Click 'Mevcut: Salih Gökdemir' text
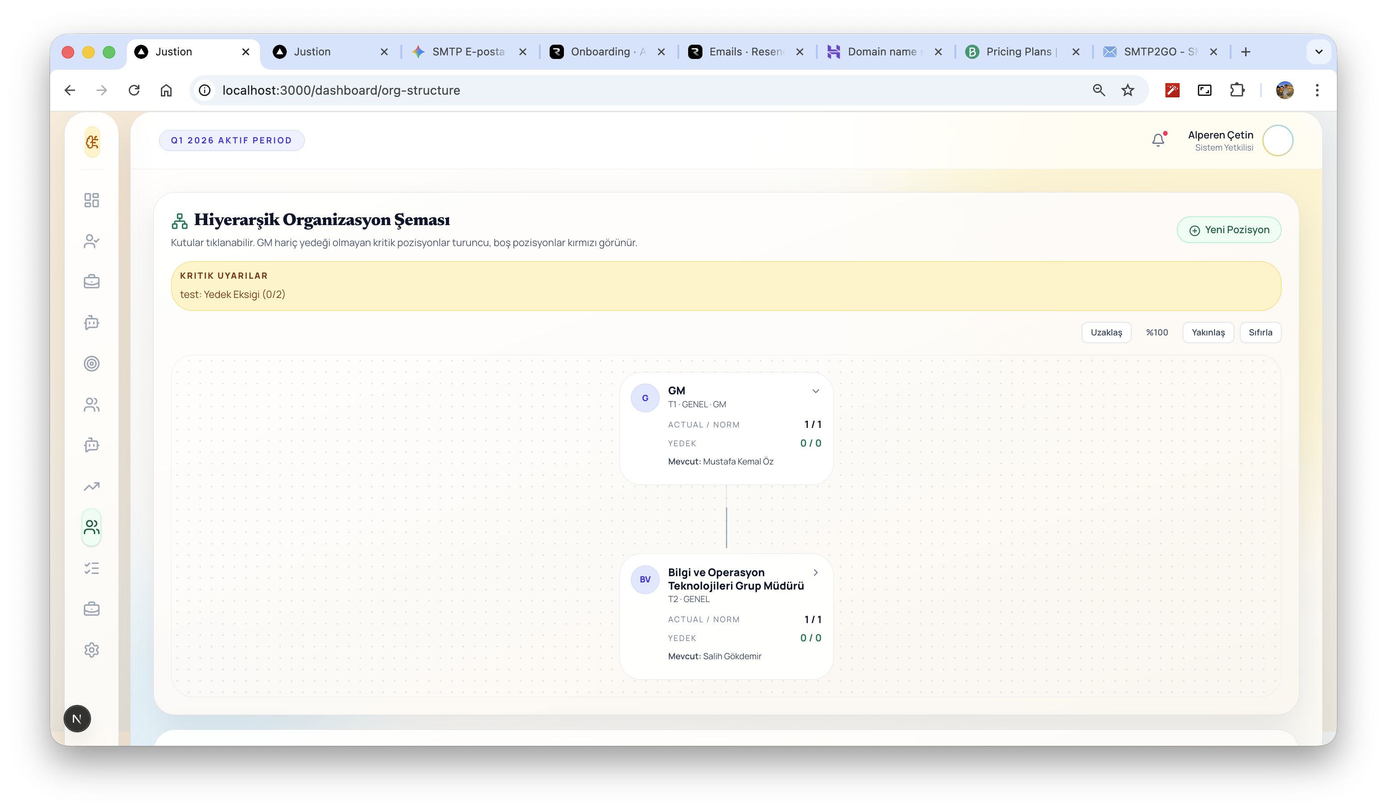The image size is (1387, 812). pyautogui.click(x=715, y=656)
